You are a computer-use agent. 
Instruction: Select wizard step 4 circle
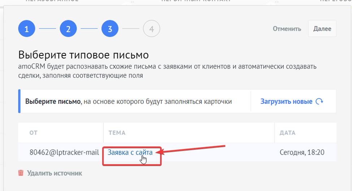pyautogui.click(x=151, y=29)
